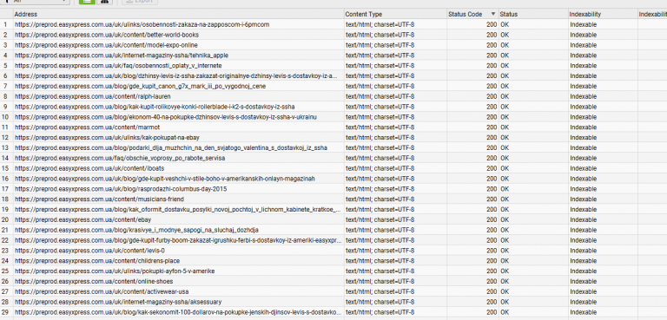Select the dzhinsy-levis-iz-ssha-zakazat URL

176,75
